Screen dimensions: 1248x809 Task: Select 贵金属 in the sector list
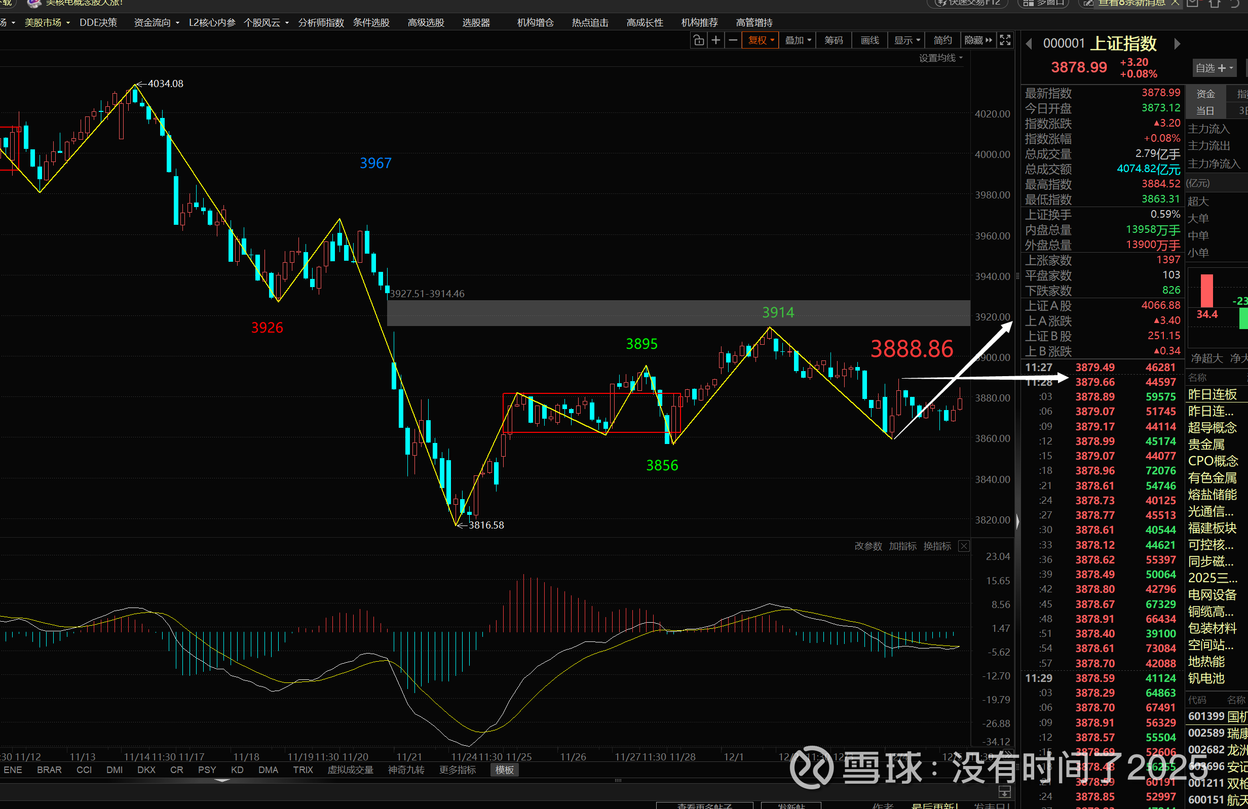(x=1206, y=444)
